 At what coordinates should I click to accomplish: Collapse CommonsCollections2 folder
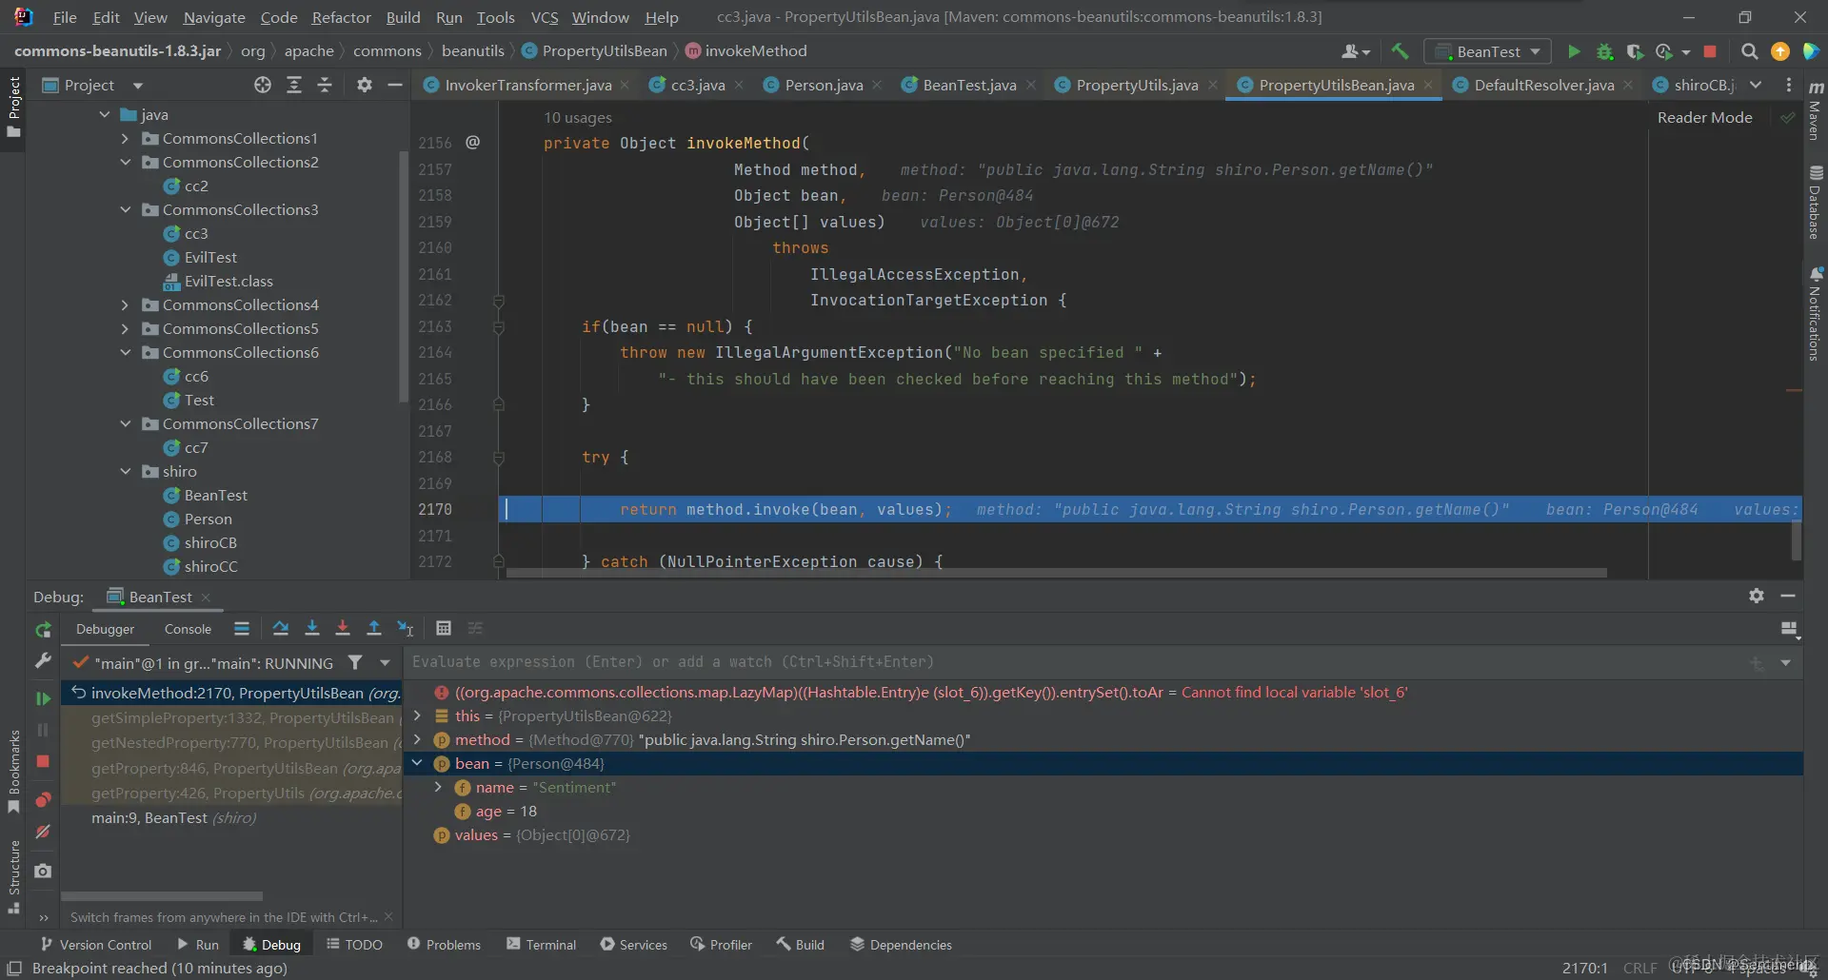[x=125, y=162]
